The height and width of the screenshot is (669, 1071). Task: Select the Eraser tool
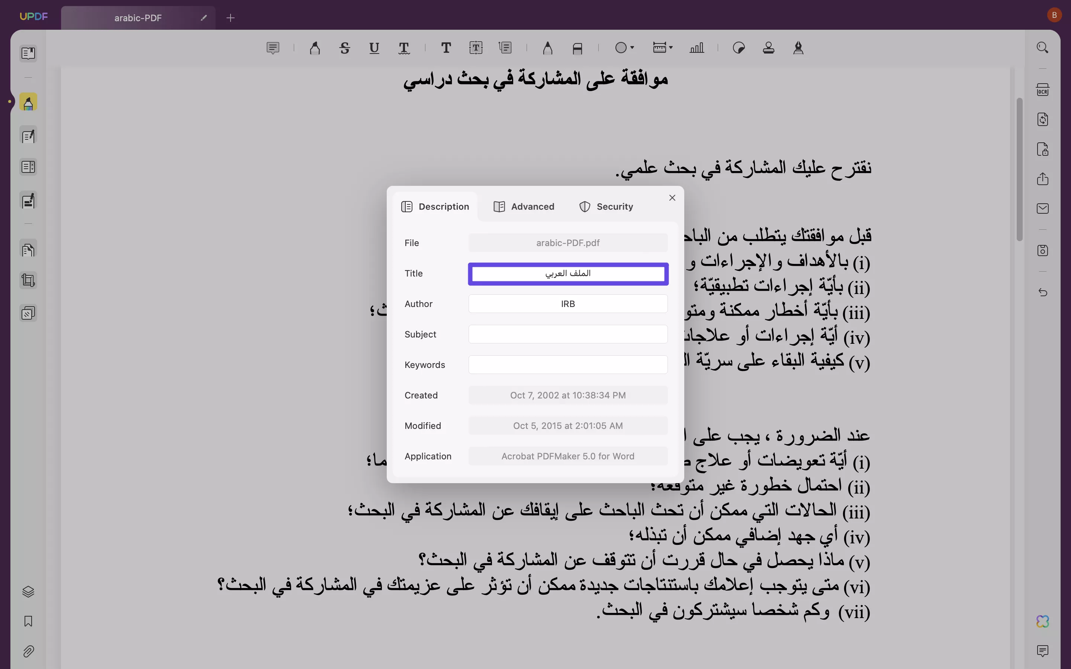tap(577, 48)
